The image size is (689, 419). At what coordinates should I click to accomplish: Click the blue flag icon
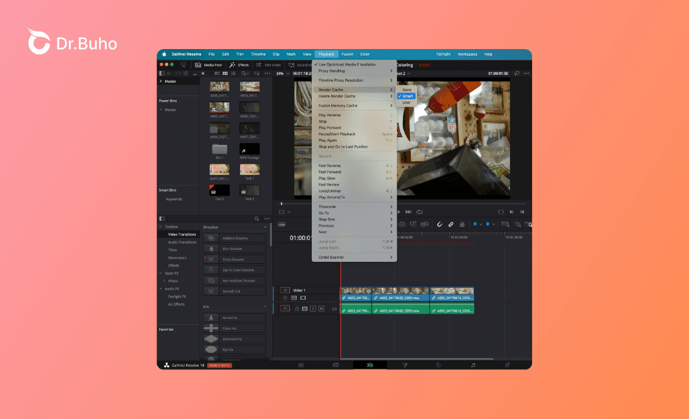(475, 224)
